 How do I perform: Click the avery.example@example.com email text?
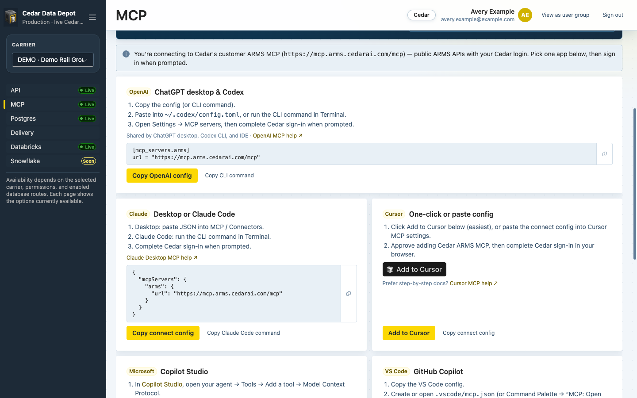pos(478,19)
